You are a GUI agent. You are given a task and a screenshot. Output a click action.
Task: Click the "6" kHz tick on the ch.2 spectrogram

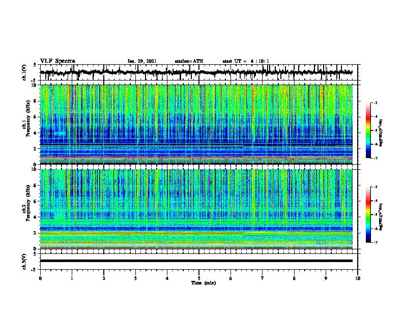[x=36, y=201]
